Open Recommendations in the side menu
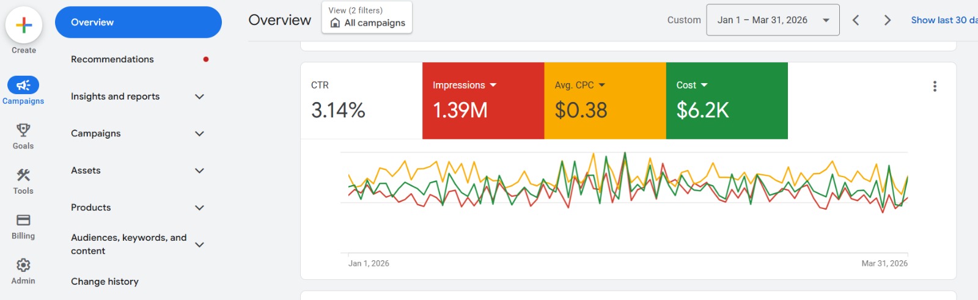The image size is (978, 300). (112, 59)
